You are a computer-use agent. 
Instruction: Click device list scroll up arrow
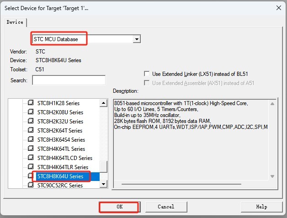(x=103, y=103)
